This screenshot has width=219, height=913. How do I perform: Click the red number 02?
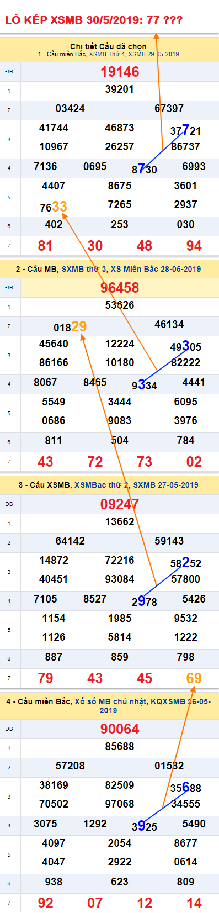point(194,462)
